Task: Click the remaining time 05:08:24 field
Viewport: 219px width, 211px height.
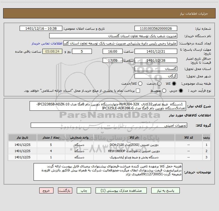Action: pos(52,51)
